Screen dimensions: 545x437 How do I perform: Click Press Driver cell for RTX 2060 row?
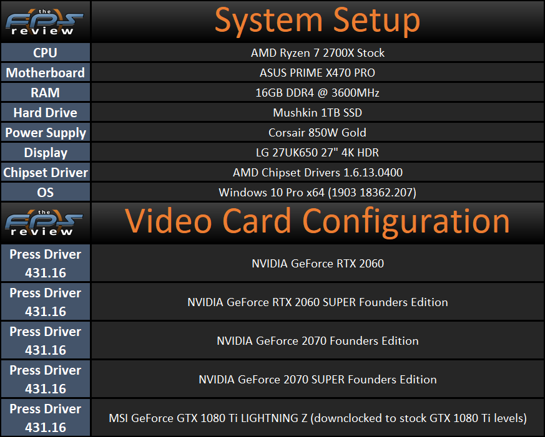tap(46, 263)
